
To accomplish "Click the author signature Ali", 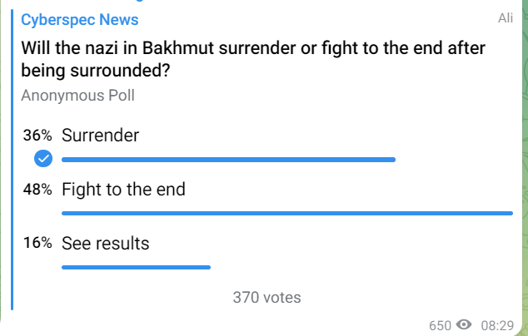I will pyautogui.click(x=505, y=18).
